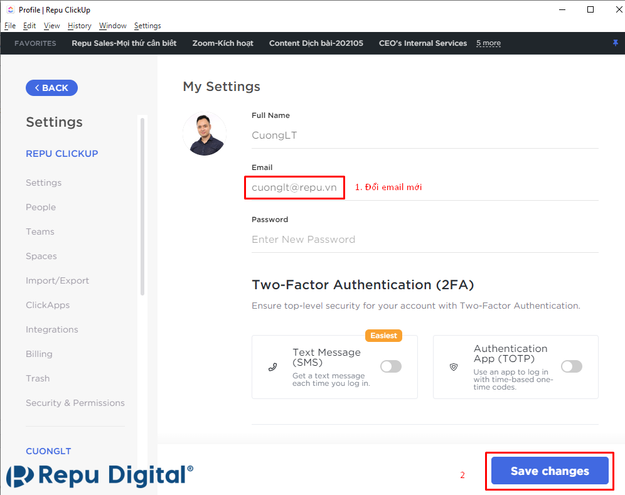Select Integrations in the sidebar
The image size is (625, 495).
pos(52,329)
